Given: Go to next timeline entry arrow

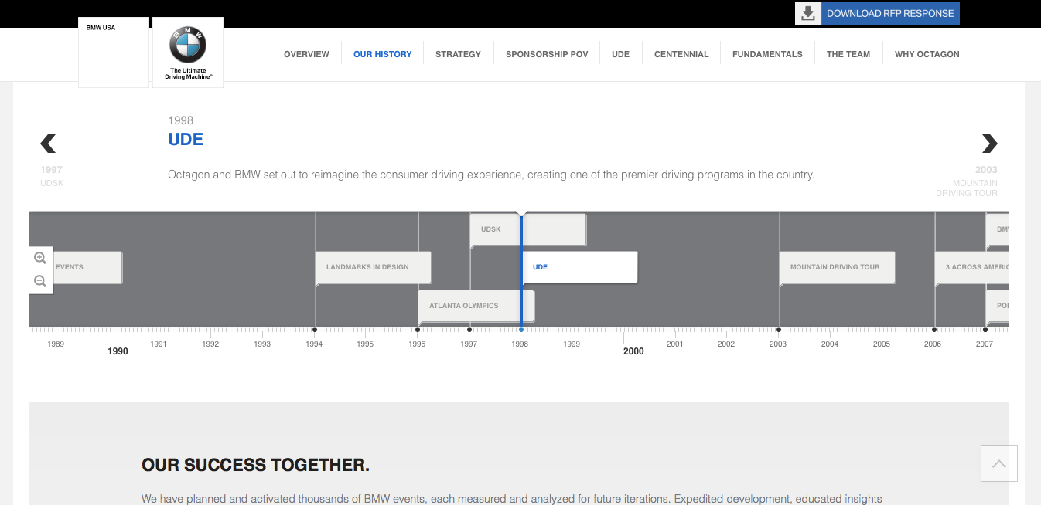Looking at the screenshot, I should pos(989,143).
